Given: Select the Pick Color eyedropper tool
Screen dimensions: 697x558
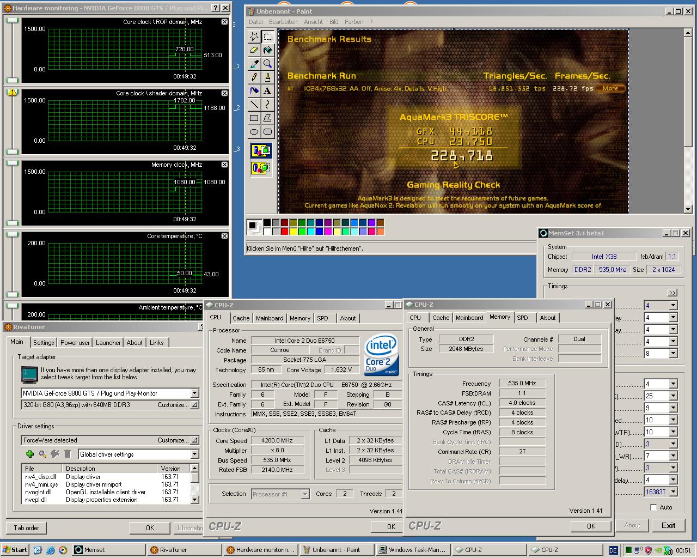Looking at the screenshot, I should [x=254, y=64].
